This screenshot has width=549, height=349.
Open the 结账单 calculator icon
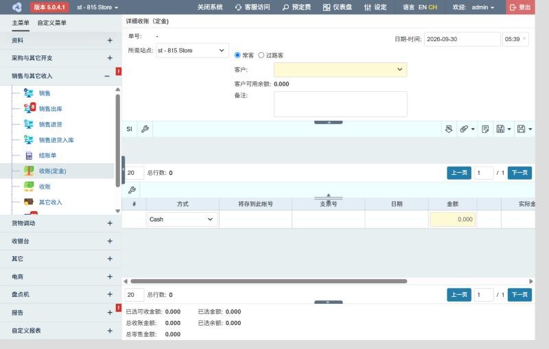(29, 156)
